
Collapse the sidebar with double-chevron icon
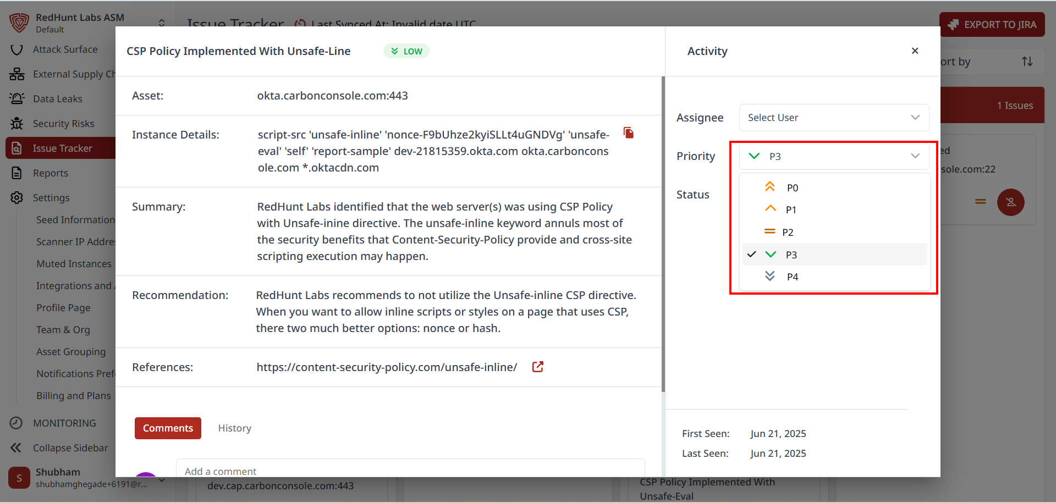[16, 448]
